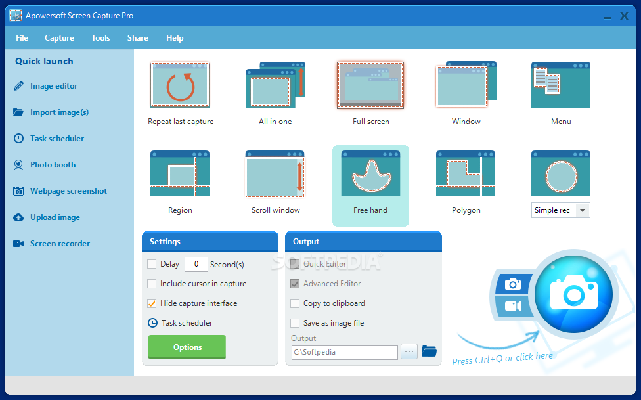Select the Menu capture mode

tap(560, 85)
